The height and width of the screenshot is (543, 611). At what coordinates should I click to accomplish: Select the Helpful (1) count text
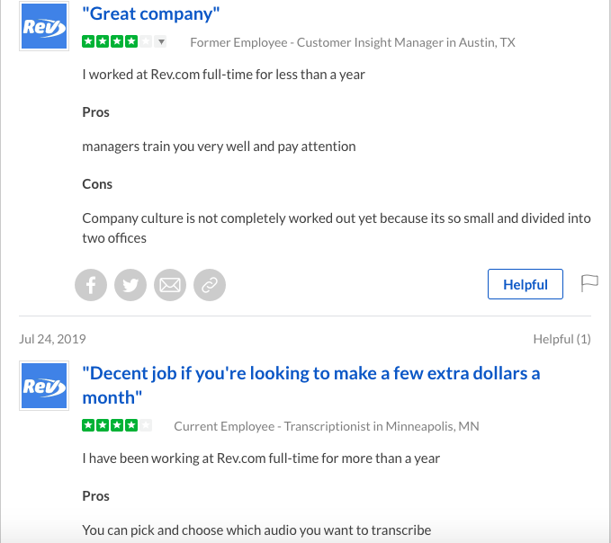562,339
